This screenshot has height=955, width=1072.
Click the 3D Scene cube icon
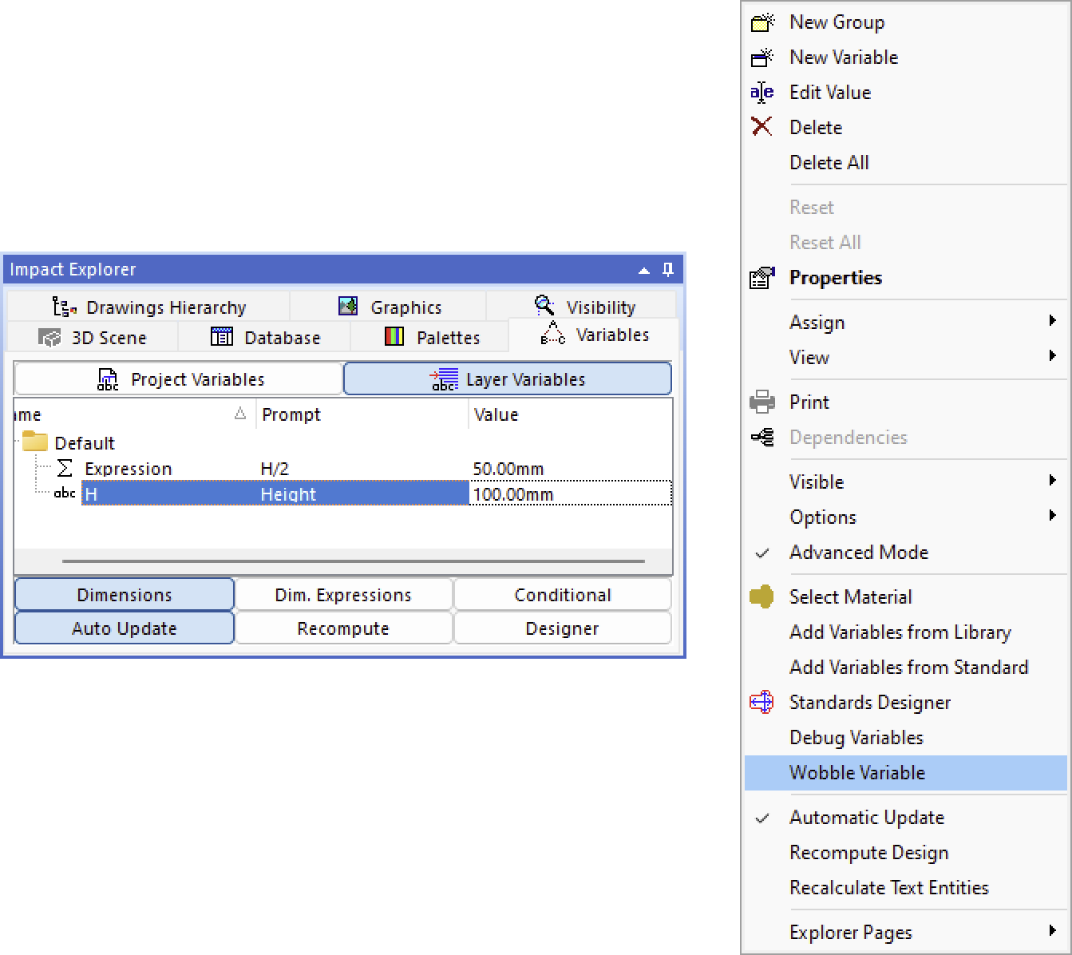coord(49,338)
